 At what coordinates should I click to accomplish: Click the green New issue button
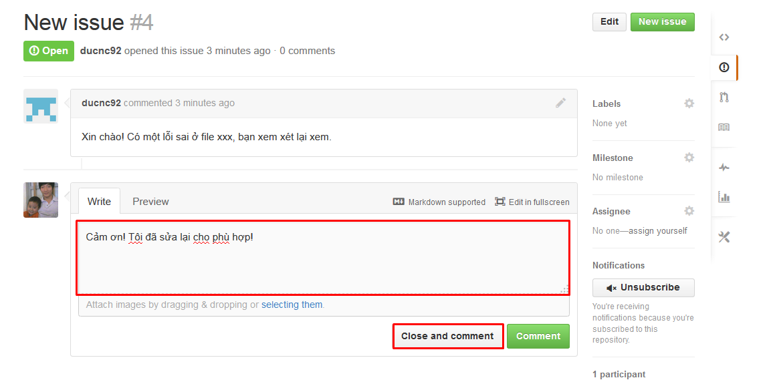662,22
